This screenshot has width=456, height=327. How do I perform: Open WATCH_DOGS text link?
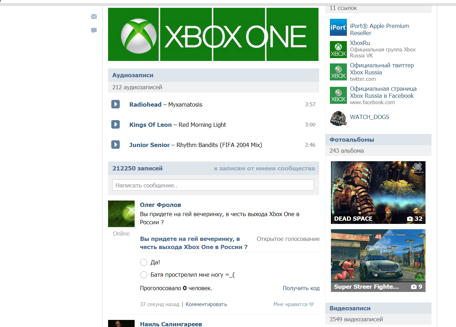(370, 117)
